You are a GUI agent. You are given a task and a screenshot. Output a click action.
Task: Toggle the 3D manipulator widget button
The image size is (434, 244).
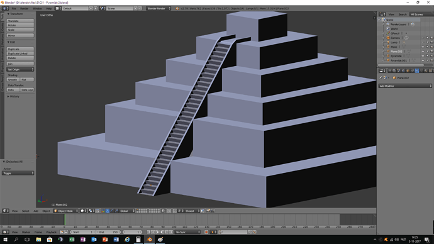(103, 211)
